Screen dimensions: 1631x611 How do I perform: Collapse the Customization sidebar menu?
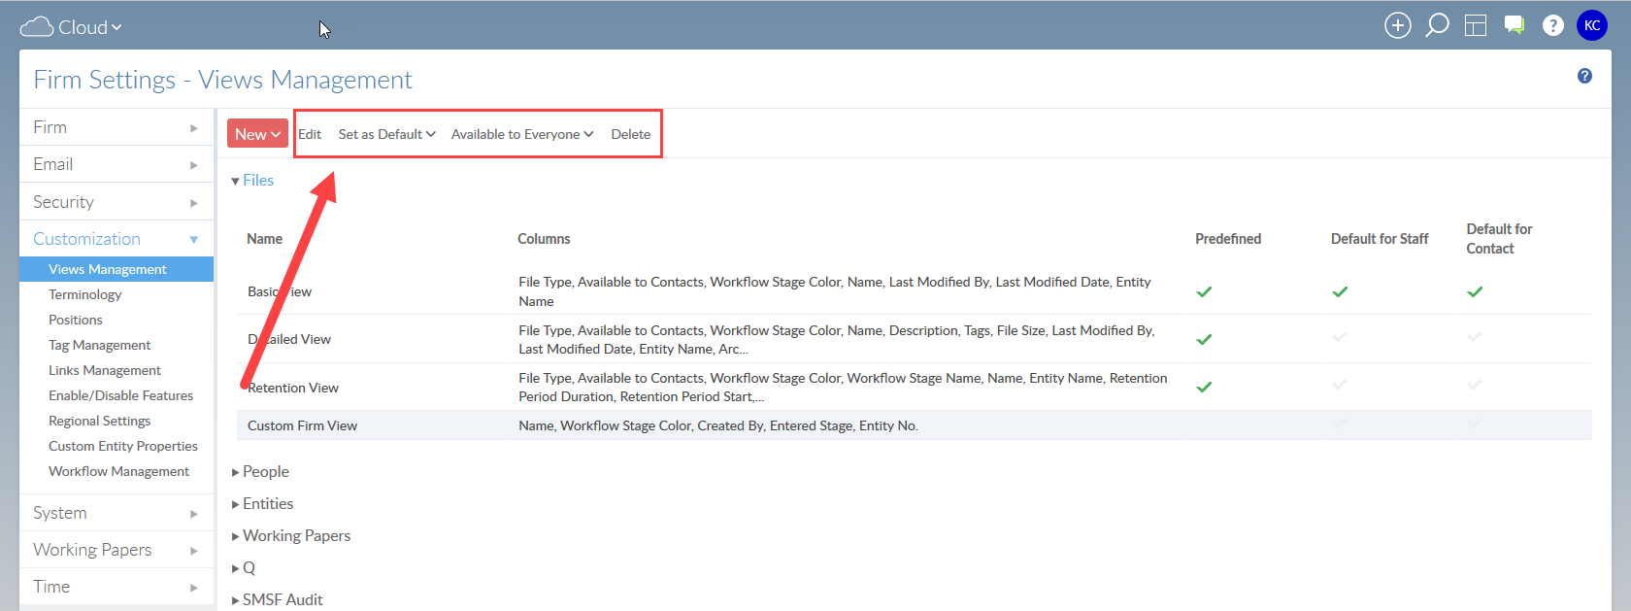point(116,239)
